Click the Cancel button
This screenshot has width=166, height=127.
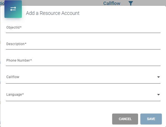click(x=125, y=119)
